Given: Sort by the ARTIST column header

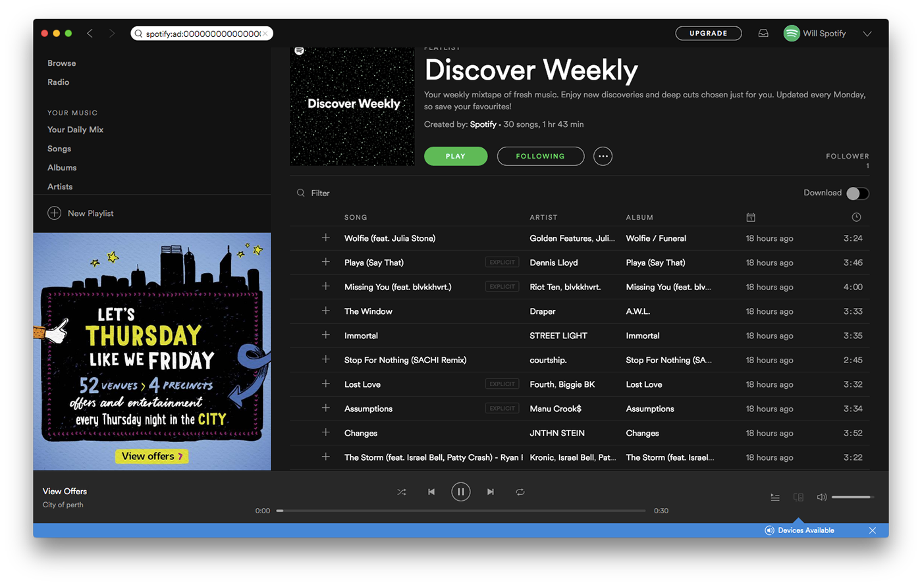Looking at the screenshot, I should point(543,217).
